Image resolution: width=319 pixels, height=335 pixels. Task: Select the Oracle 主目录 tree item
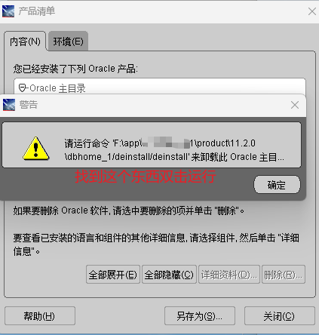point(57,88)
